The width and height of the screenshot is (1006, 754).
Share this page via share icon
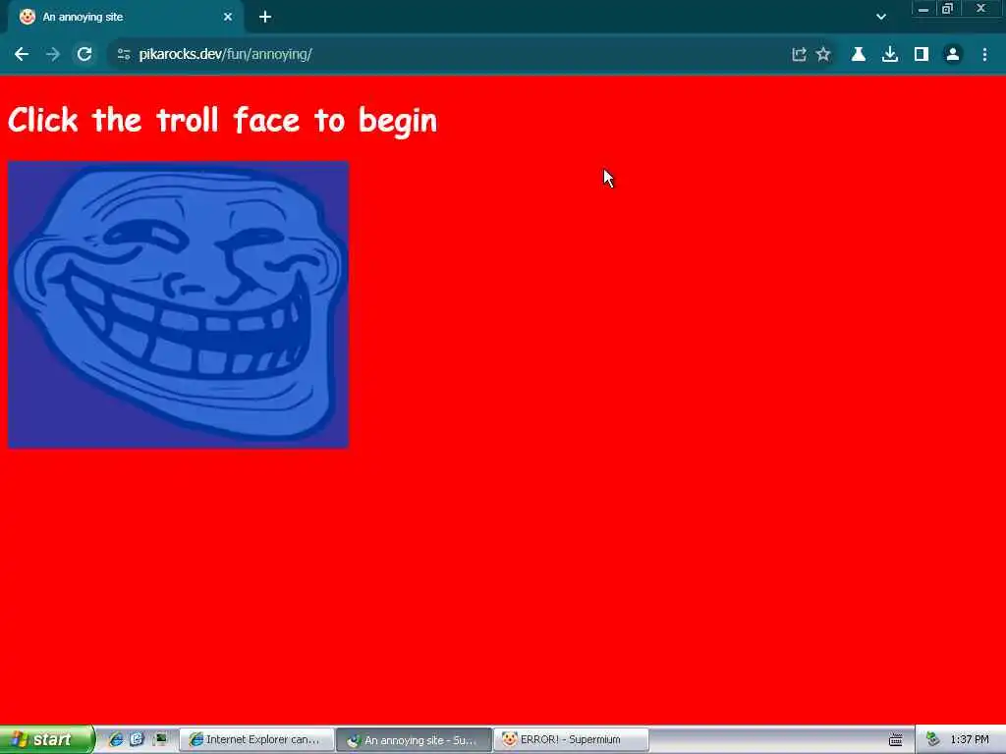(799, 55)
